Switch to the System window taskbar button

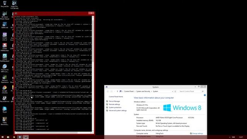click(20, 137)
